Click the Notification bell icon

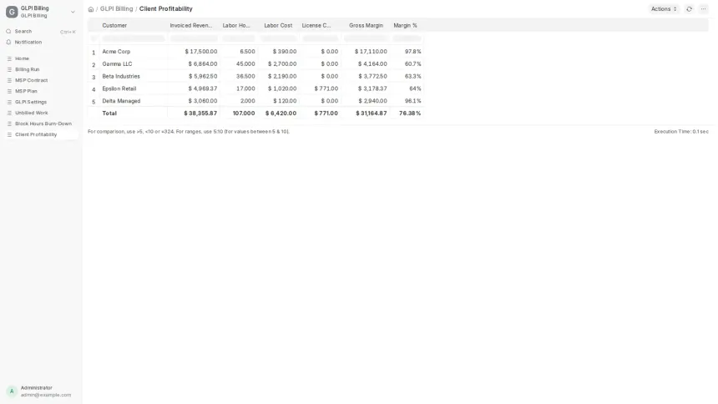click(x=8, y=42)
